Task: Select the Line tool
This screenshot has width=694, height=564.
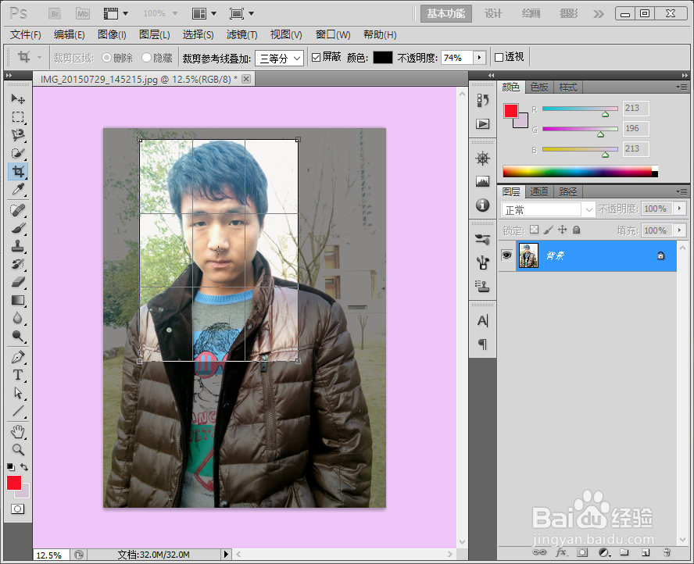Action: (18, 411)
